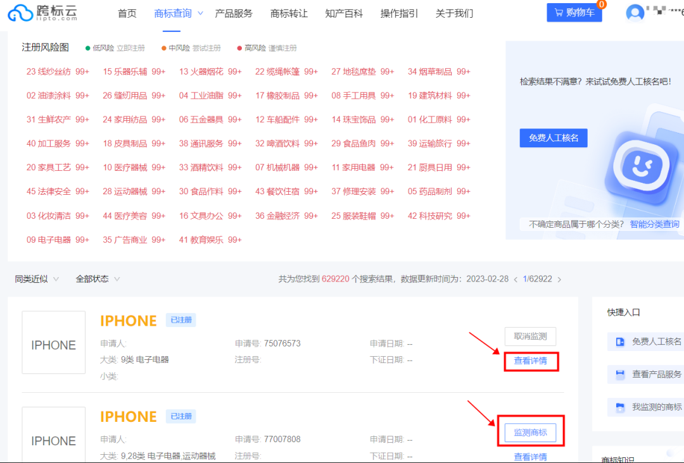The image size is (684, 463).
Task: Select risk category 22 缆绳帐篷
Action: pos(287,71)
